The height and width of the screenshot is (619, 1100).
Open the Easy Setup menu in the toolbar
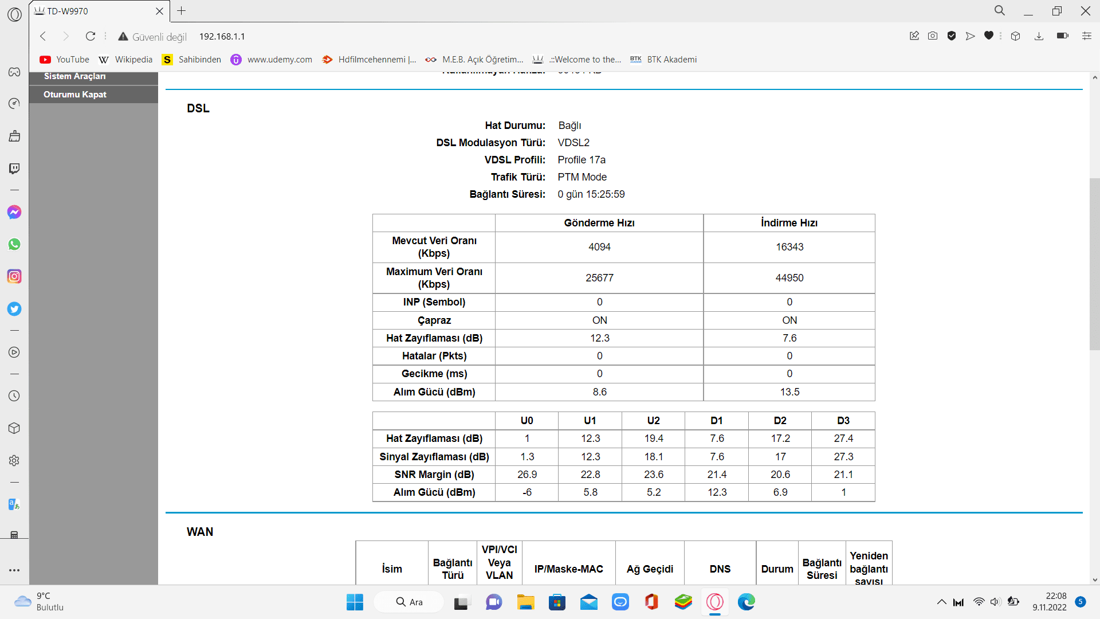click(1086, 36)
